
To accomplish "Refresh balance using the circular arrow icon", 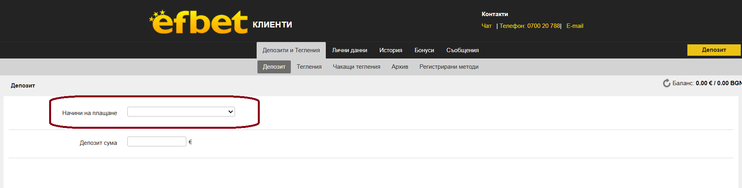I will tap(667, 83).
